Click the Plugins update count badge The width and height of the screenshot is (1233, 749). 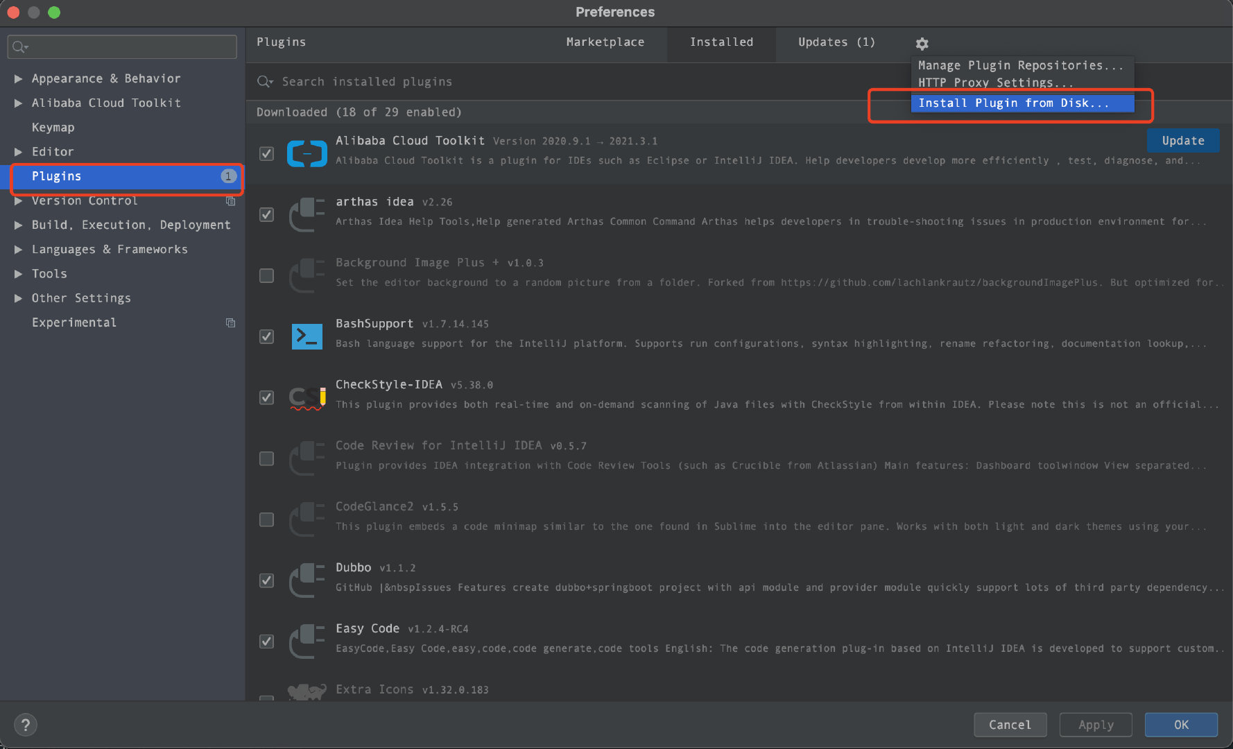coord(228,176)
